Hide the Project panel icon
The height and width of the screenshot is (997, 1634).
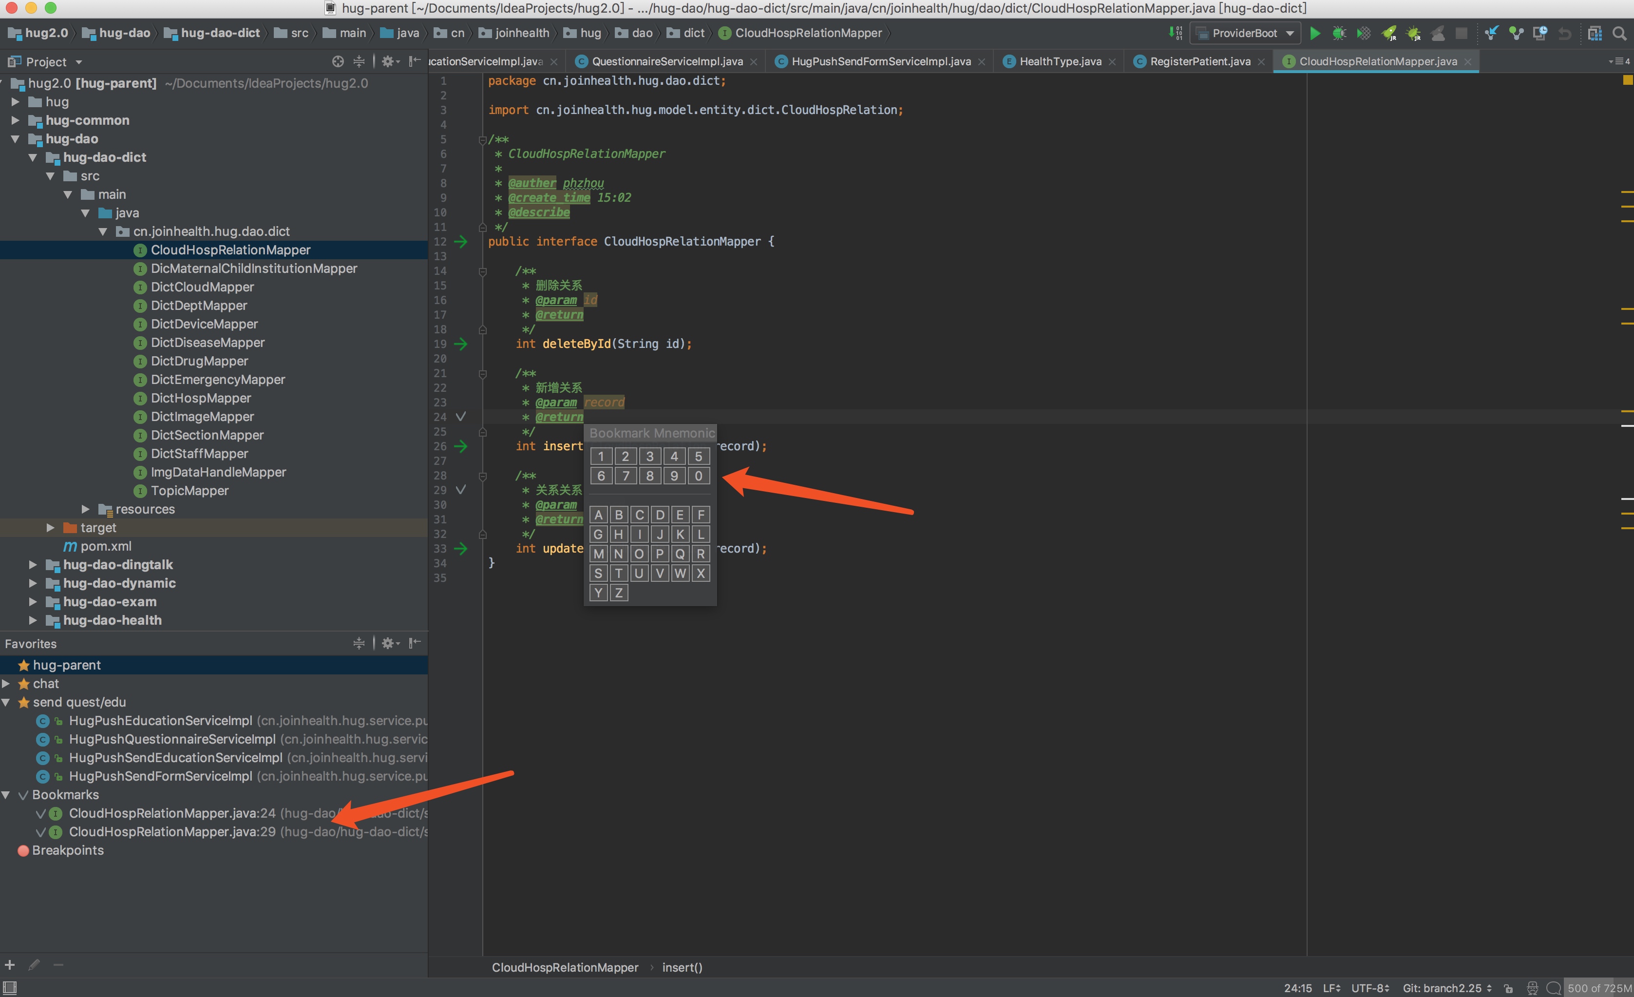click(x=415, y=62)
